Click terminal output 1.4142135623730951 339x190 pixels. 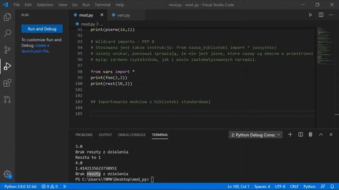pos(96,168)
